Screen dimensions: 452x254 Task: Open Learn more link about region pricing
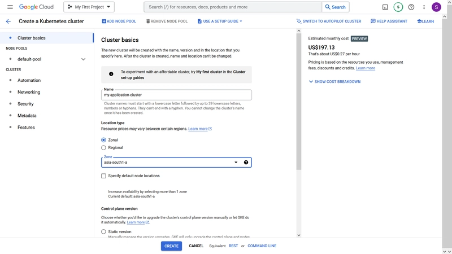pyautogui.click(x=200, y=129)
